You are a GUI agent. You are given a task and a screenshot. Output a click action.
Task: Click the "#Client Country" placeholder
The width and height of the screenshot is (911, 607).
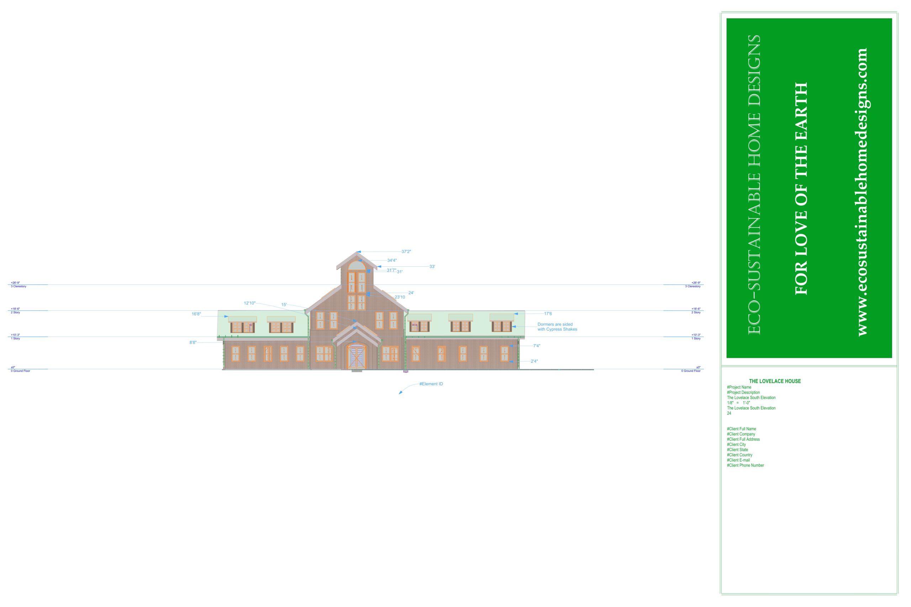tap(739, 455)
